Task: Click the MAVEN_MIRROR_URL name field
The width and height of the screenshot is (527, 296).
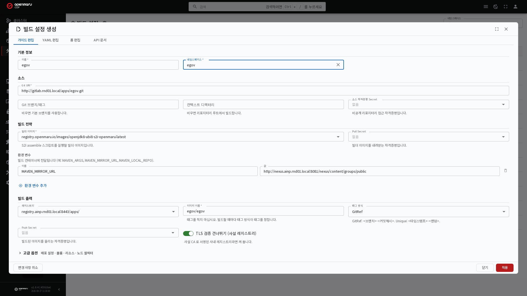Action: (x=138, y=171)
